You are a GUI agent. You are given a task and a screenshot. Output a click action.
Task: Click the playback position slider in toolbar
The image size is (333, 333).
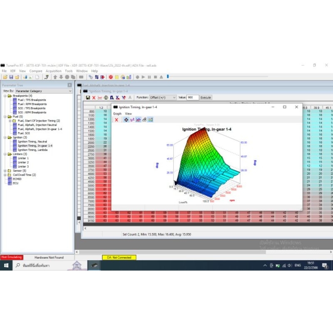pyautogui.click(x=168, y=77)
